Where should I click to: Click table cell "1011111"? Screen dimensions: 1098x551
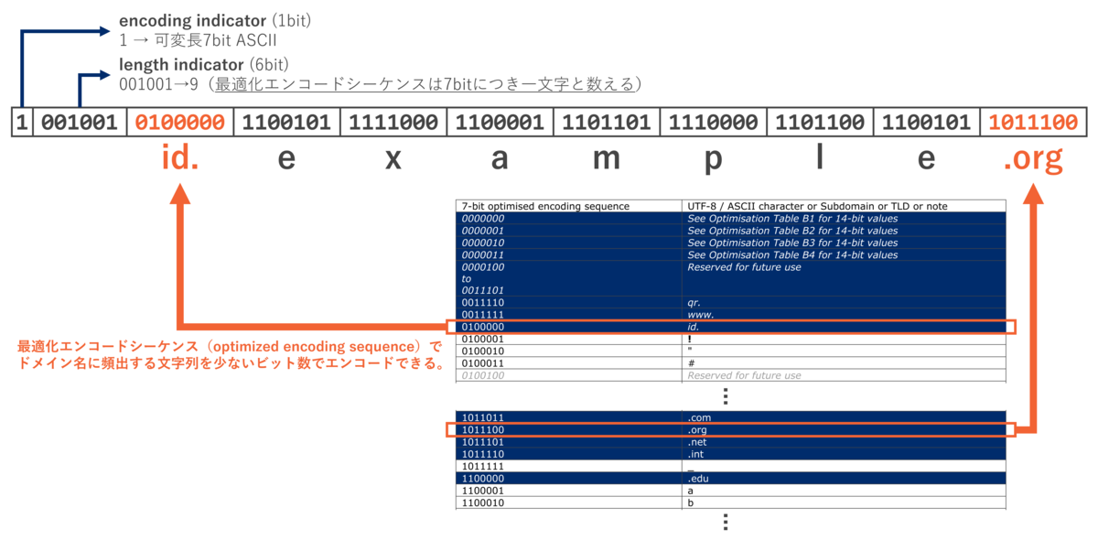[481, 466]
